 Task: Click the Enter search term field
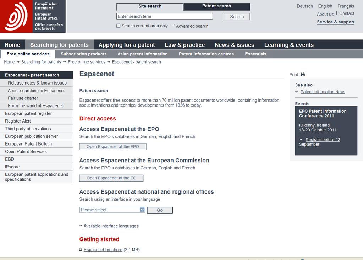165,16
